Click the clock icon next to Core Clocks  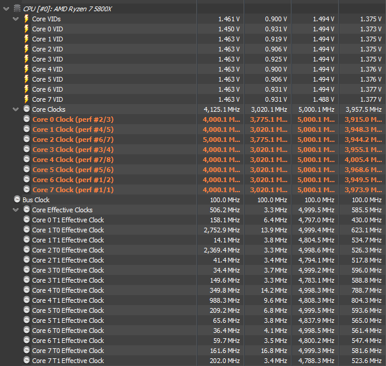[x=27, y=109]
